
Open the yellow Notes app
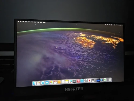pos(67,82)
